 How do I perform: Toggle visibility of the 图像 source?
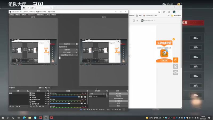pyautogui.click(x=46, y=95)
